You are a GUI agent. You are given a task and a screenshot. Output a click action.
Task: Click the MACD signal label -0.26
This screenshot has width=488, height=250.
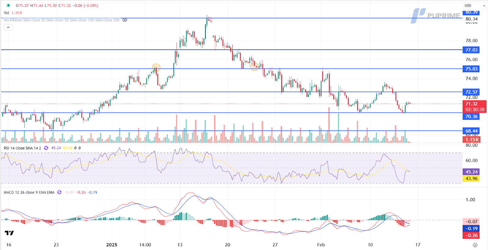471,235
